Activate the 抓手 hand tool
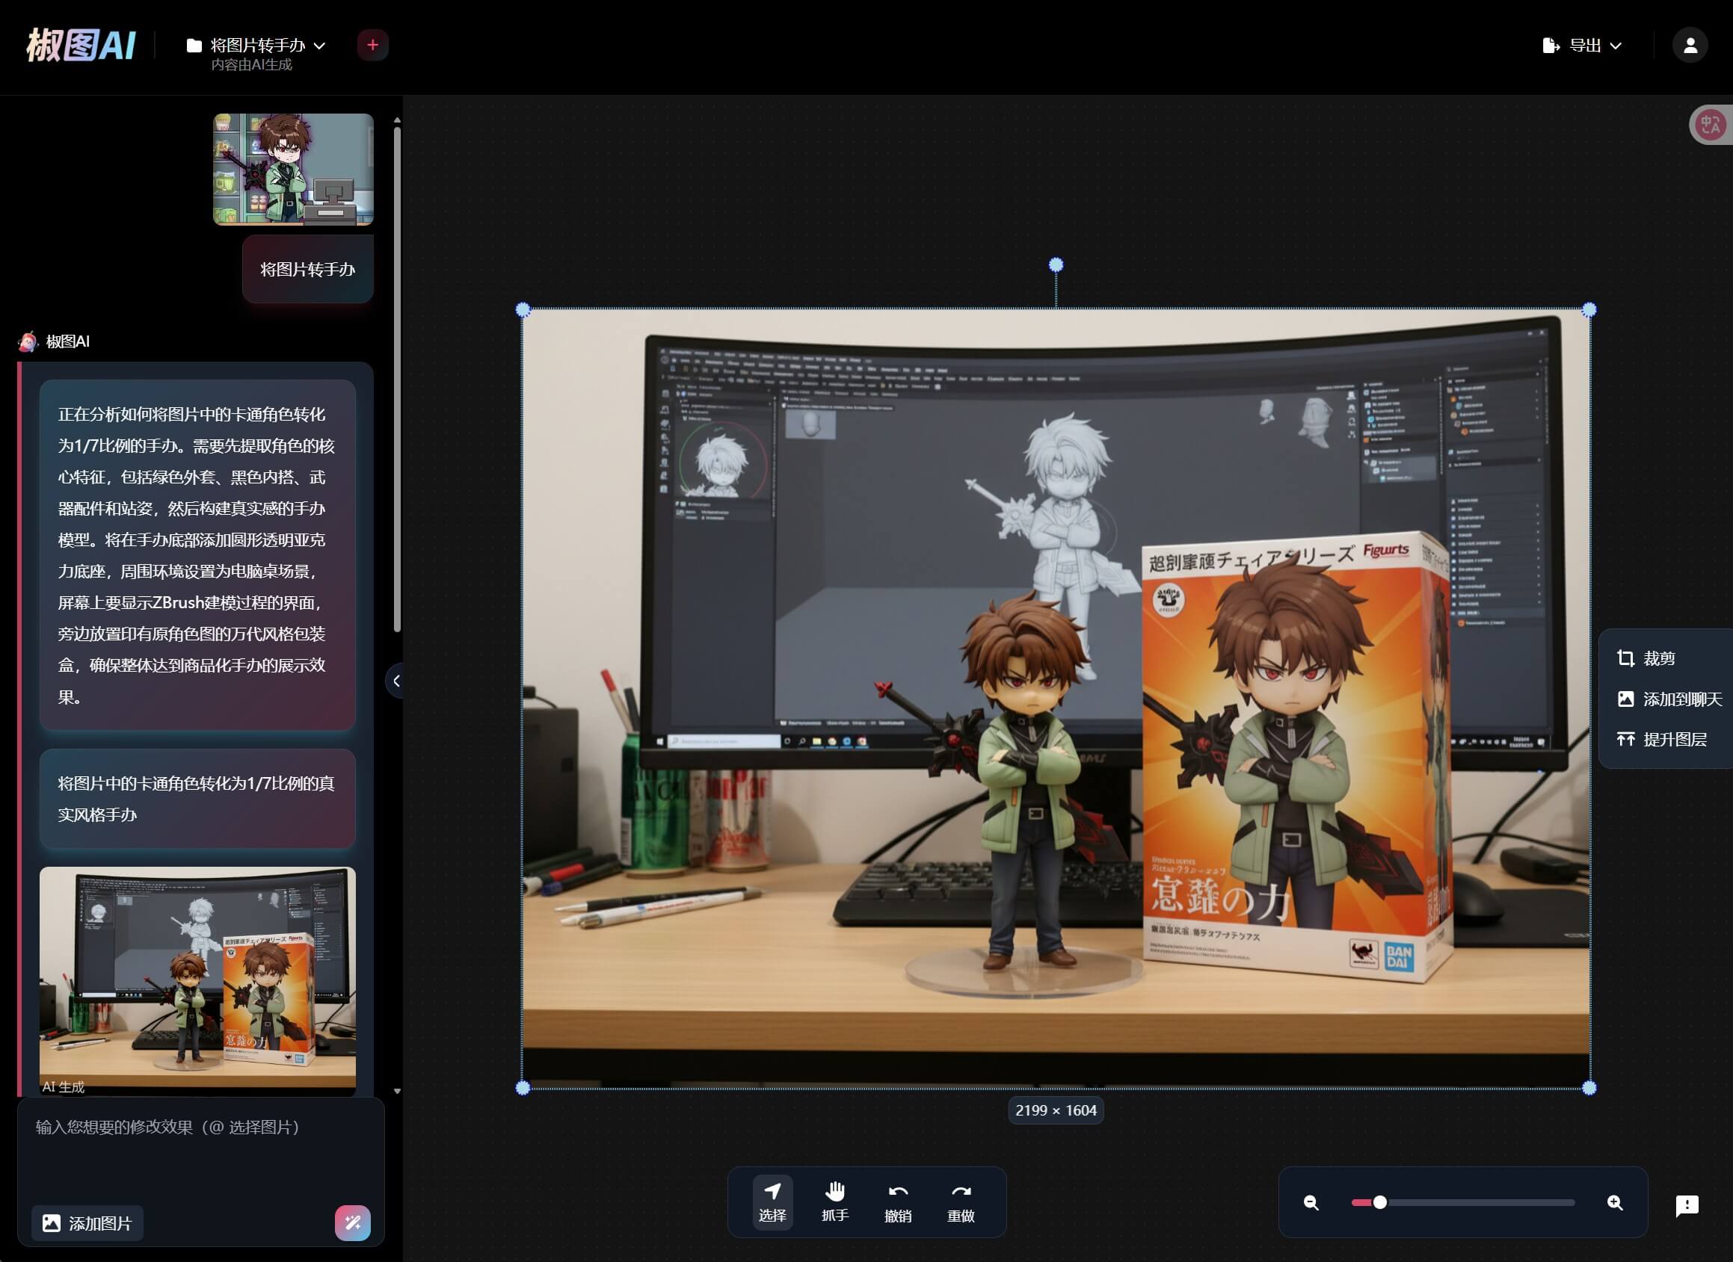This screenshot has height=1262, width=1733. coord(835,1201)
